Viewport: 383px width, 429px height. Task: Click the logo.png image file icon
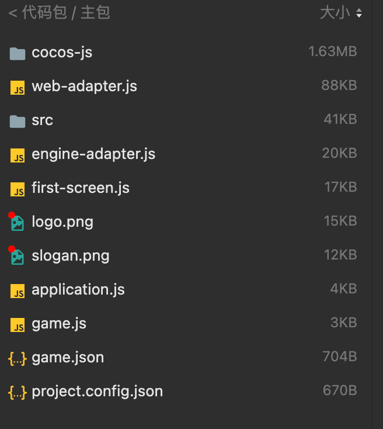pyautogui.click(x=18, y=223)
